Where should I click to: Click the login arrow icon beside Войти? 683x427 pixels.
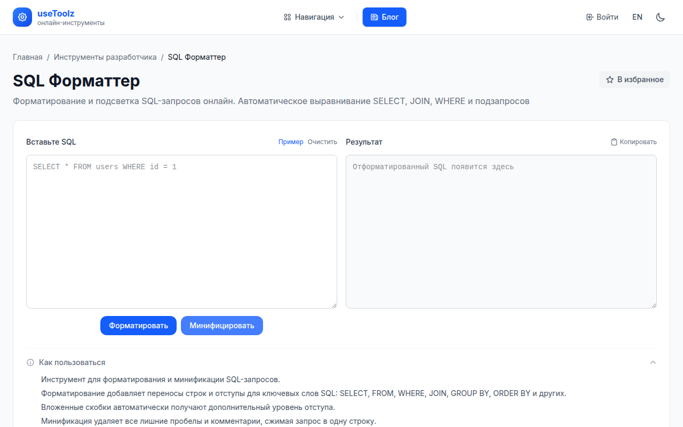click(590, 17)
